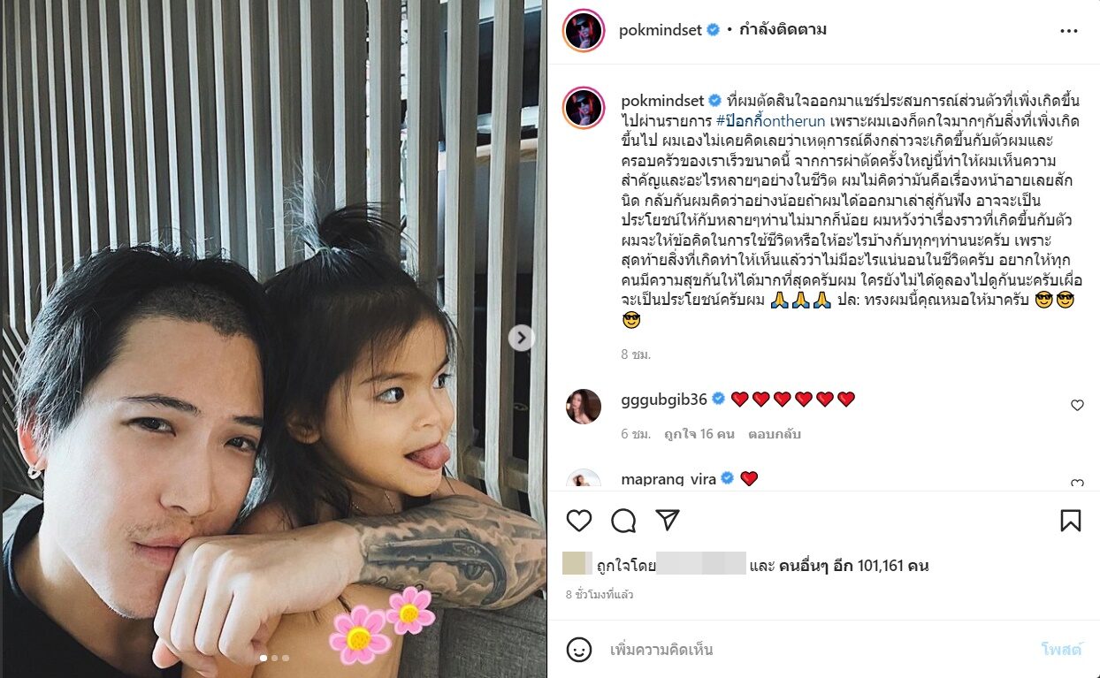Select the second carousel dot indicator
Image resolution: width=1100 pixels, height=678 pixels.
pyautogui.click(x=274, y=658)
